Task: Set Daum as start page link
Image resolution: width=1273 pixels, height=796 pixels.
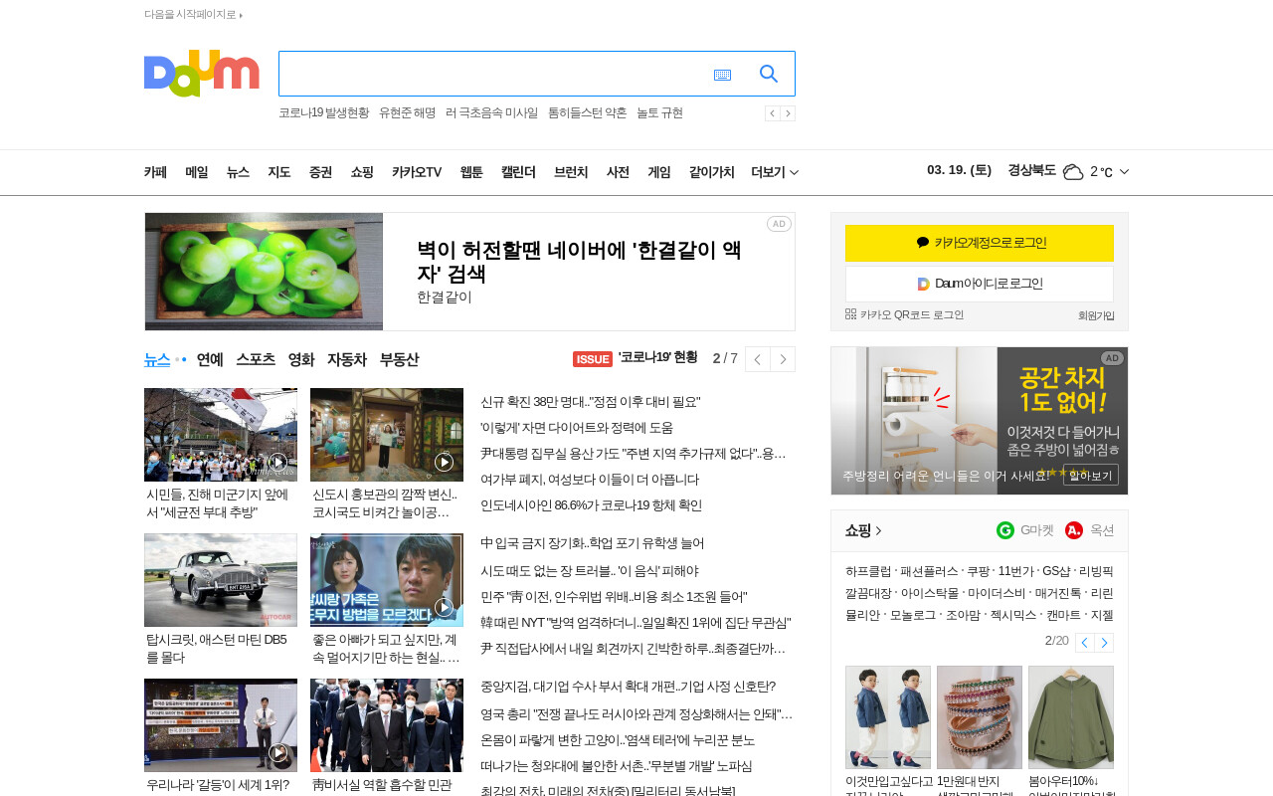Action: click(x=193, y=15)
